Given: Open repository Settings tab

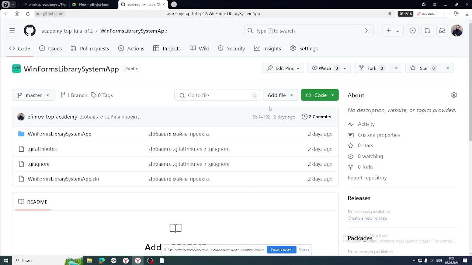Looking at the screenshot, I should [304, 49].
